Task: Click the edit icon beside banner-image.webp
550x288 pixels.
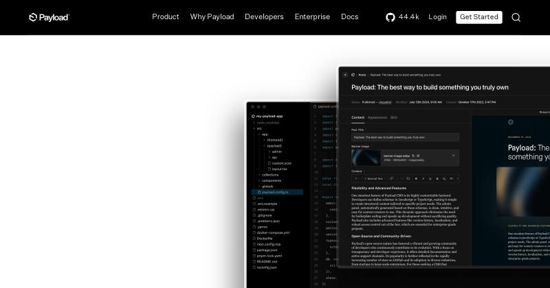Action: coord(418,156)
